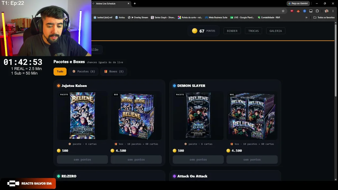Click the extension icon left of the puzzle

(x=311, y=11)
